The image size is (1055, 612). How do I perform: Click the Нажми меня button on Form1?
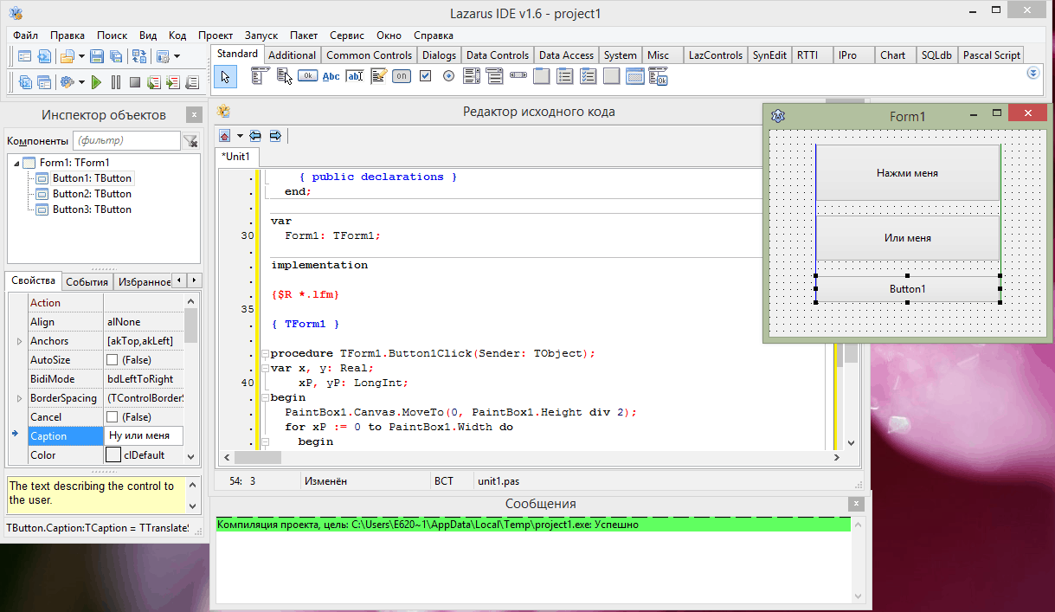pos(907,173)
